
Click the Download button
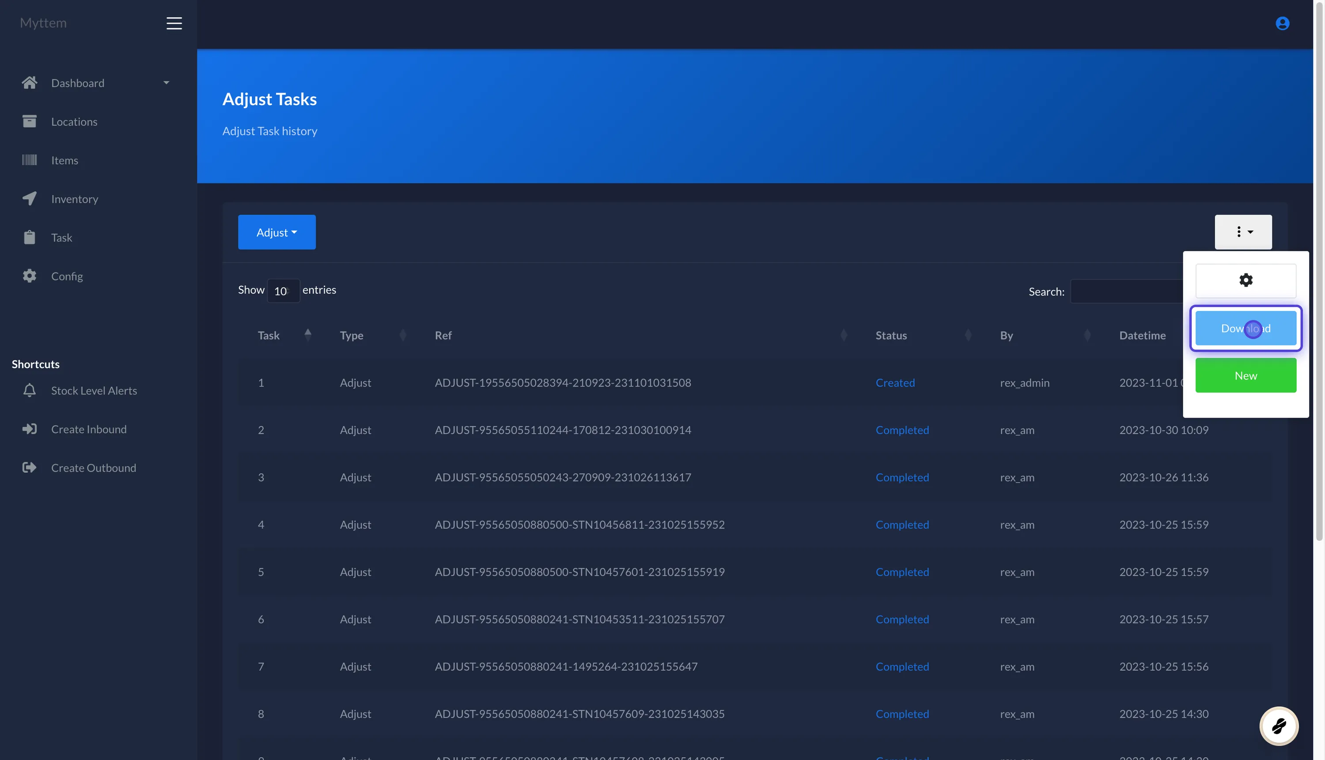[1245, 328]
